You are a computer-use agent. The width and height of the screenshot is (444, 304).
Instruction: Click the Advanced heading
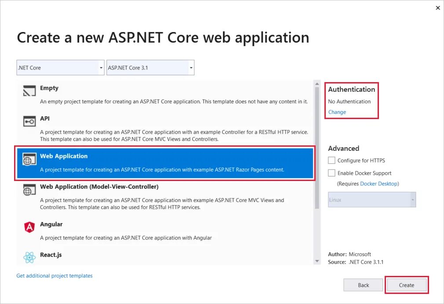tap(343, 148)
